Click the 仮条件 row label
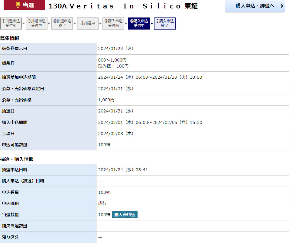289x243 pixels. point(8,63)
